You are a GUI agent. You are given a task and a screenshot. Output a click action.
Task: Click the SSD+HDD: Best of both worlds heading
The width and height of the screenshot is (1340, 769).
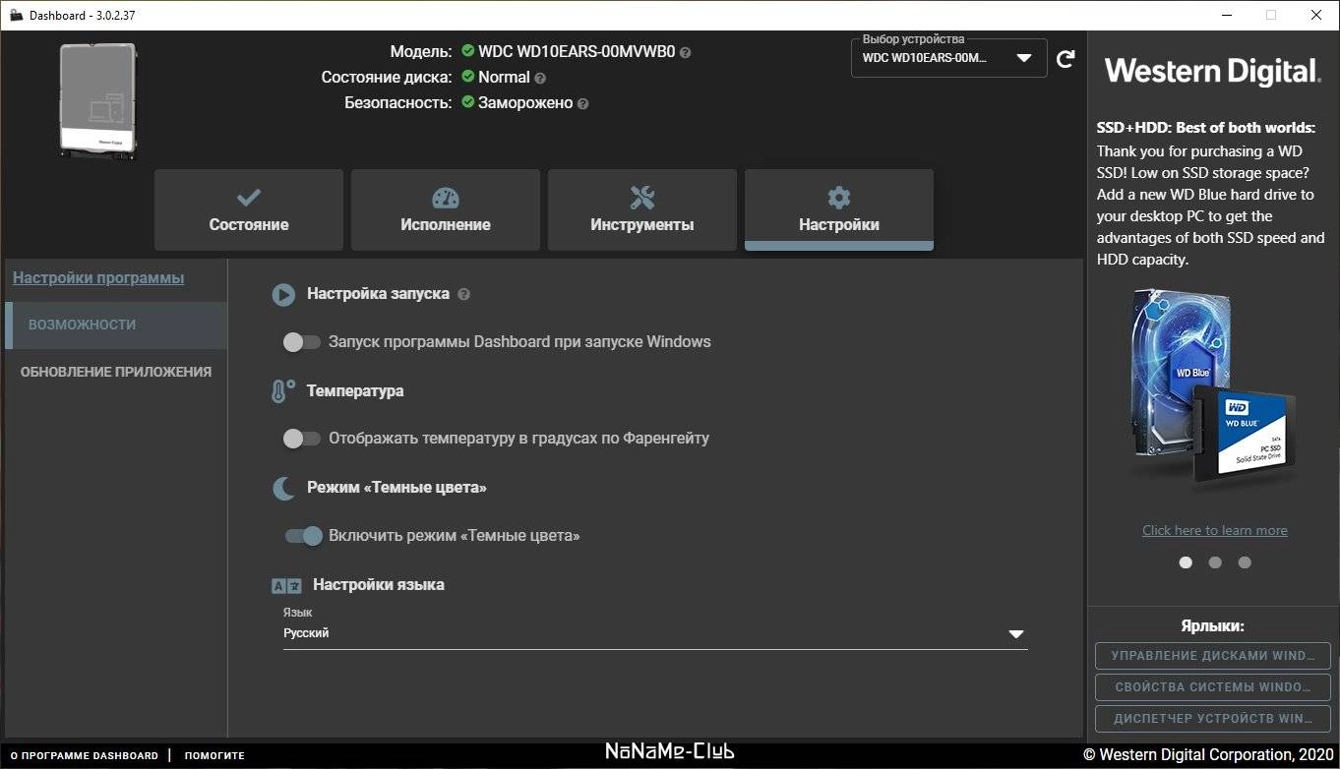click(1205, 128)
